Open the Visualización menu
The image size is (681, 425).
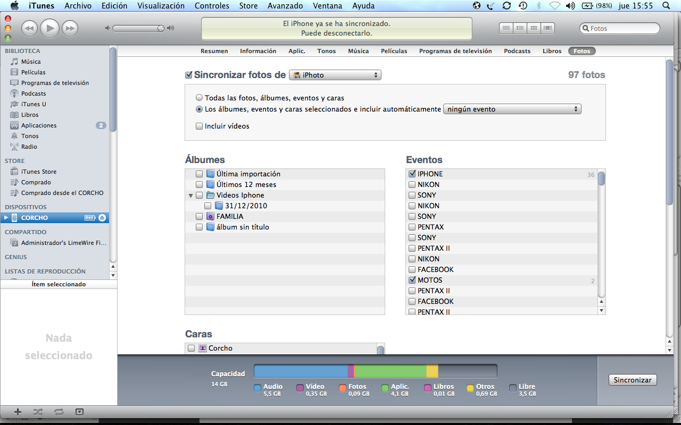point(161,6)
